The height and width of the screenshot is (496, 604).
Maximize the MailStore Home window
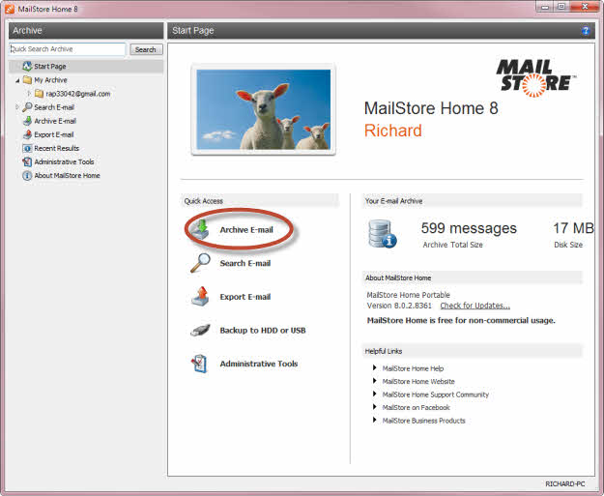coord(561,7)
